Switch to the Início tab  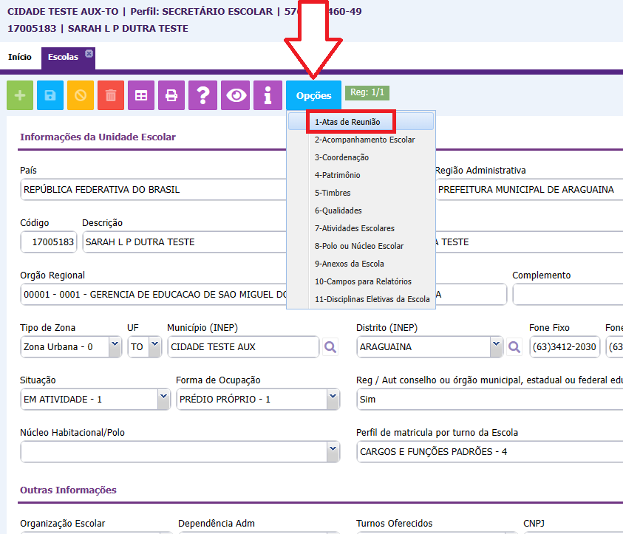tap(20, 57)
